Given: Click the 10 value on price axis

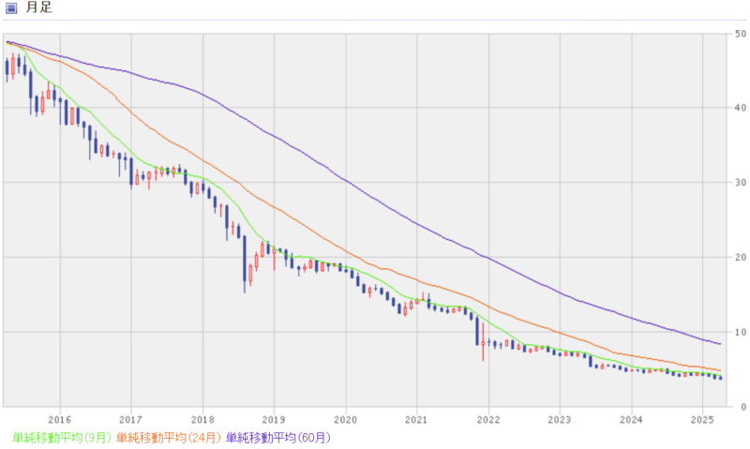Looking at the screenshot, I should click(741, 332).
